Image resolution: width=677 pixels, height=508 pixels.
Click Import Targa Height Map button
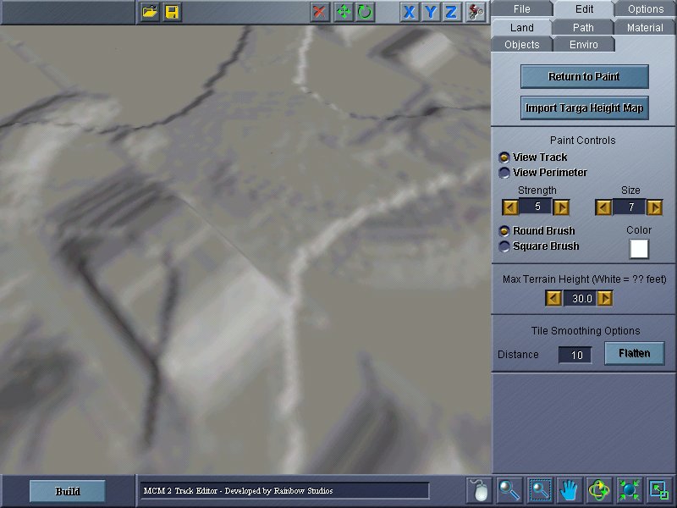click(584, 108)
